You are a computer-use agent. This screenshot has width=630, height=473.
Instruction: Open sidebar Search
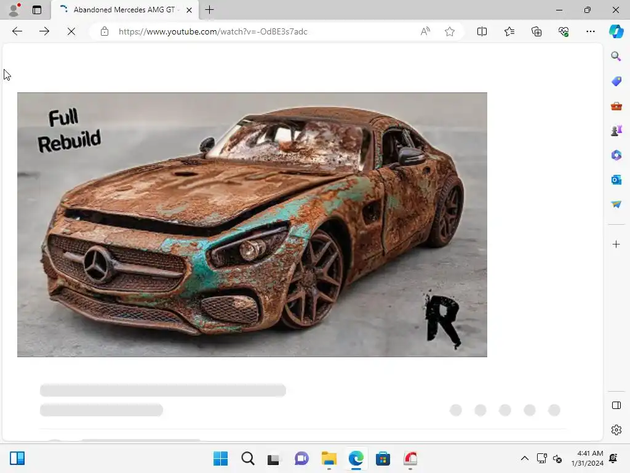[616, 56]
